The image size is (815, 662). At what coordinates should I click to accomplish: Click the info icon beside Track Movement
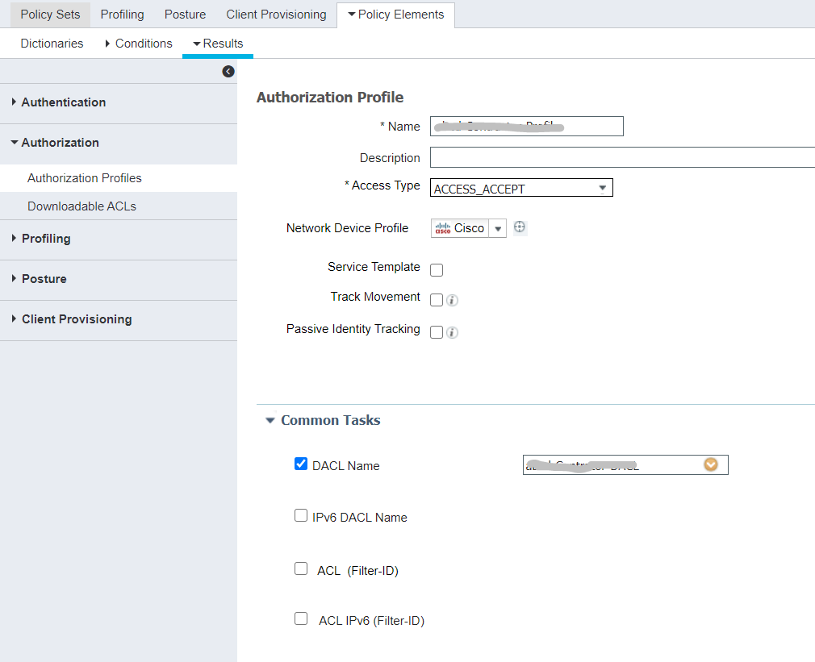pos(452,299)
